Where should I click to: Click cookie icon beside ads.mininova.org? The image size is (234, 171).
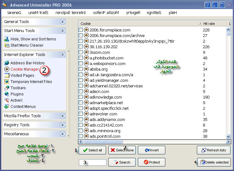click(86, 131)
